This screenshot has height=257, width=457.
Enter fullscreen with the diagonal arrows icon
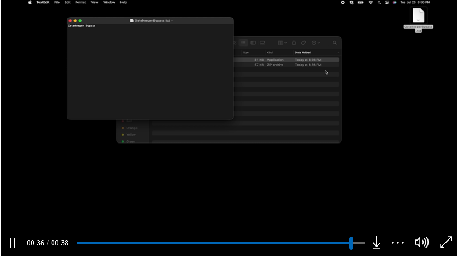coord(446,242)
